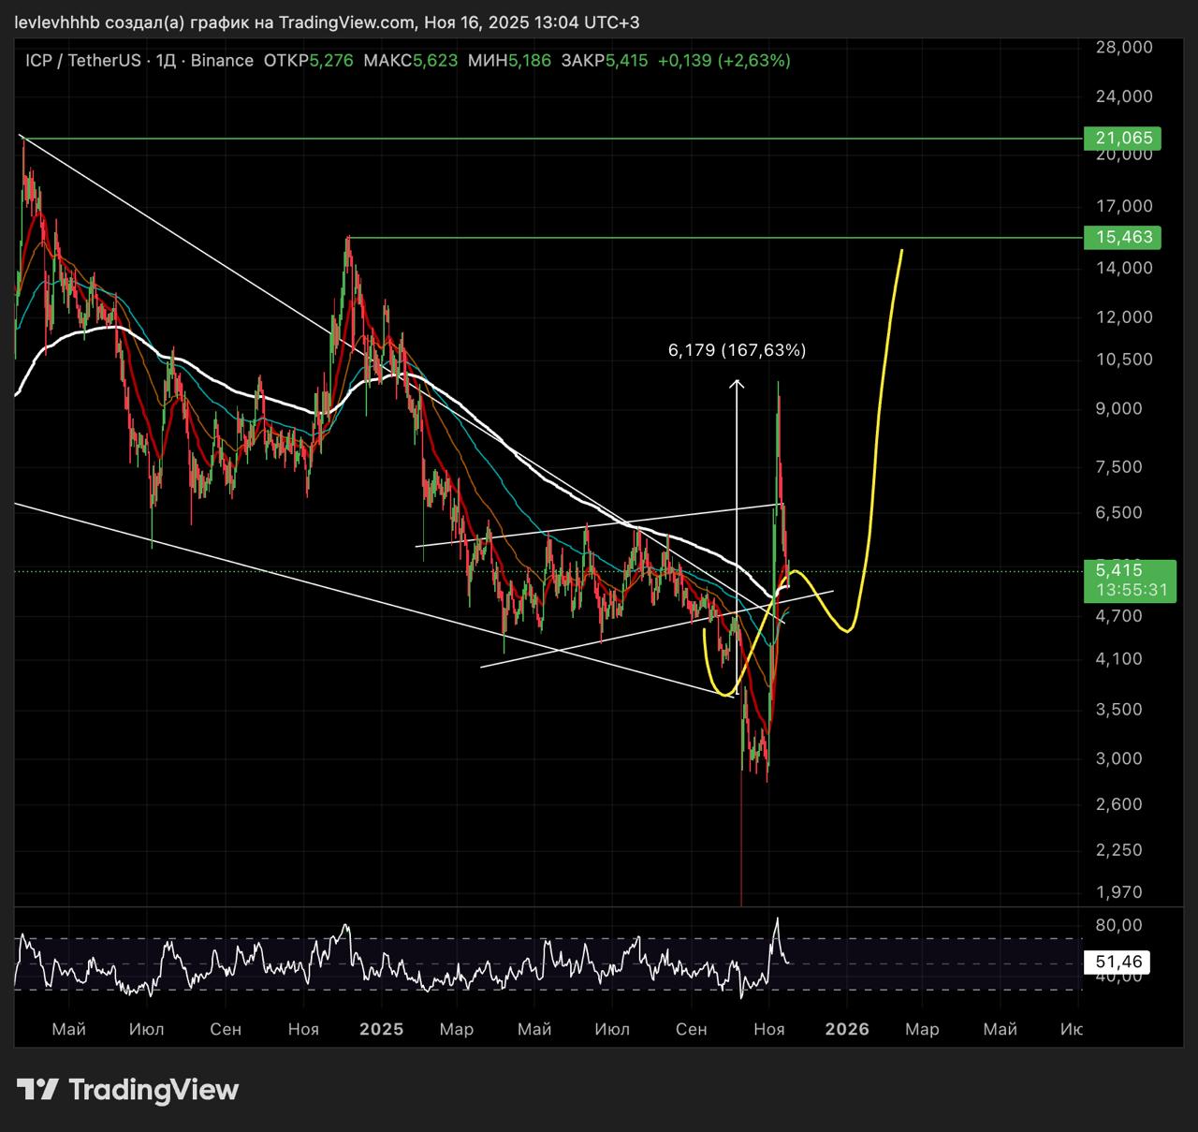Click the 2,600 price axis label
Viewport: 1198px width, 1132px height.
click(1118, 804)
